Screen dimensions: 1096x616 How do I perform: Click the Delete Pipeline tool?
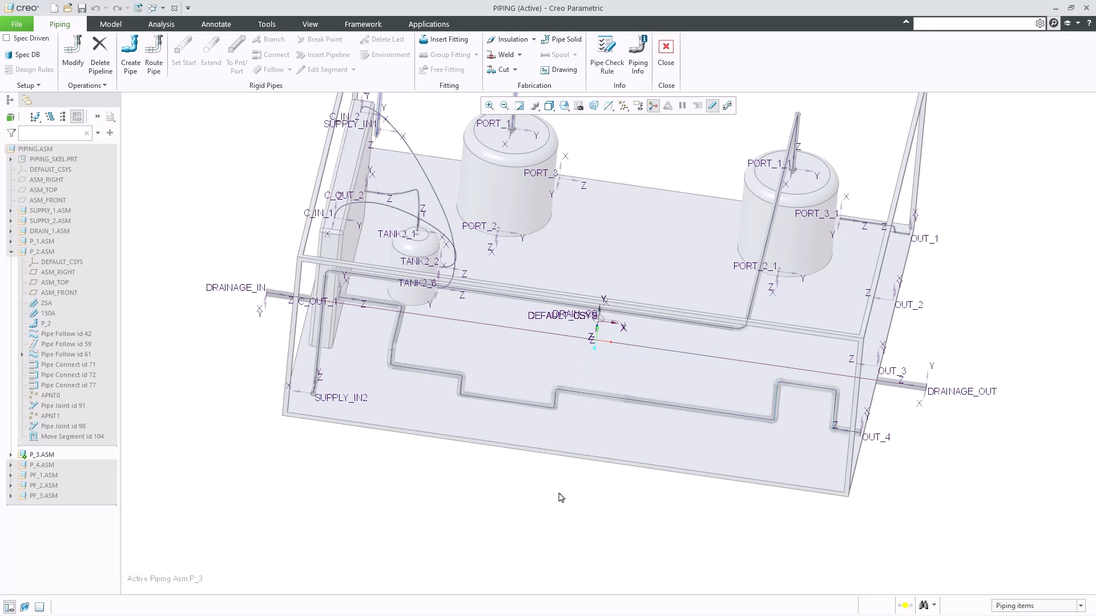(100, 55)
